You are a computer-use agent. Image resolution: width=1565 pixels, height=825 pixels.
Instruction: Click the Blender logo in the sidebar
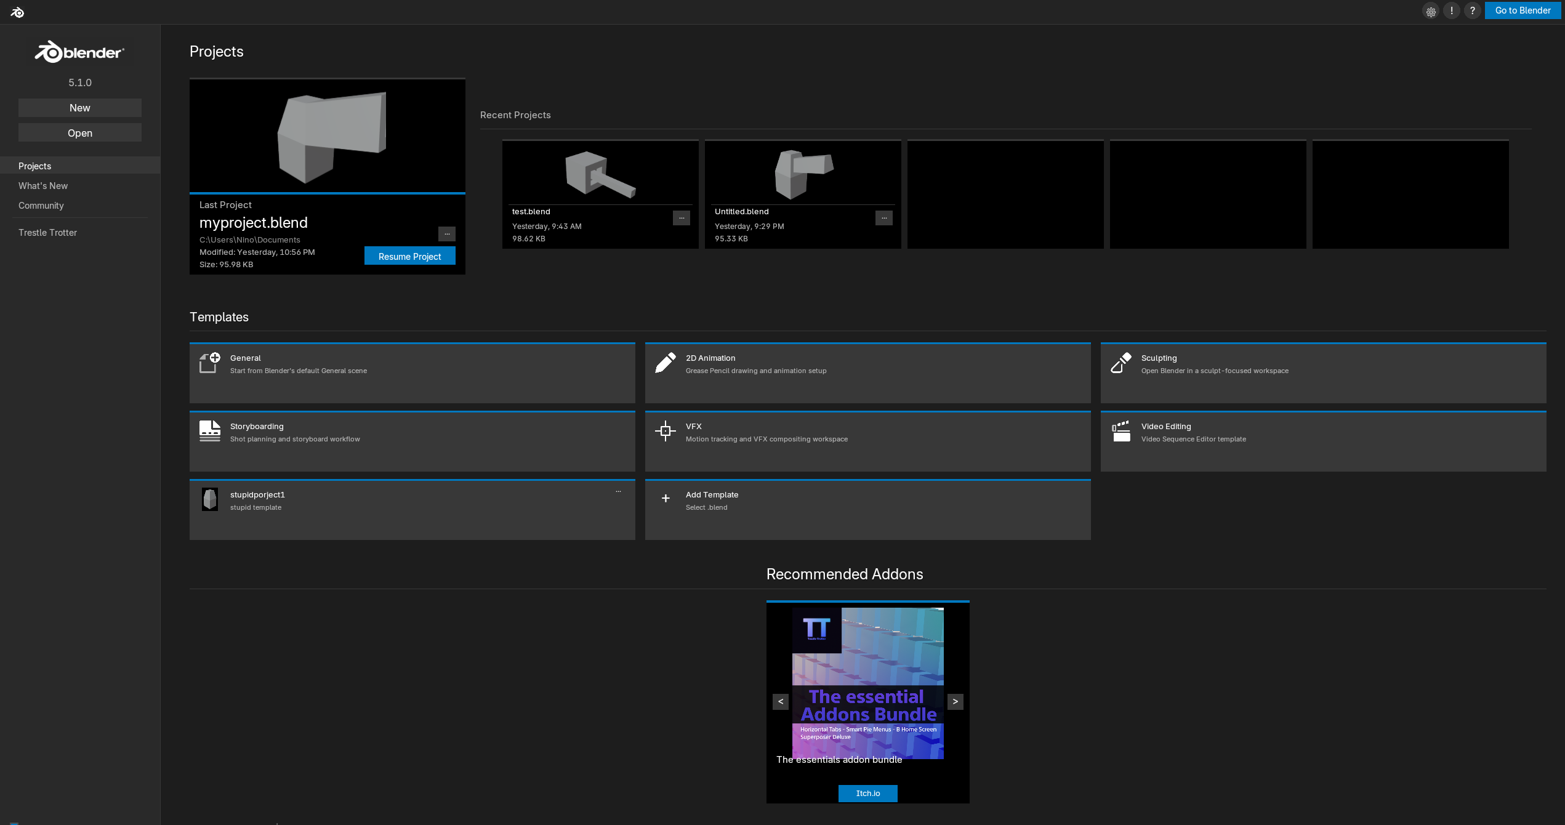(x=80, y=52)
